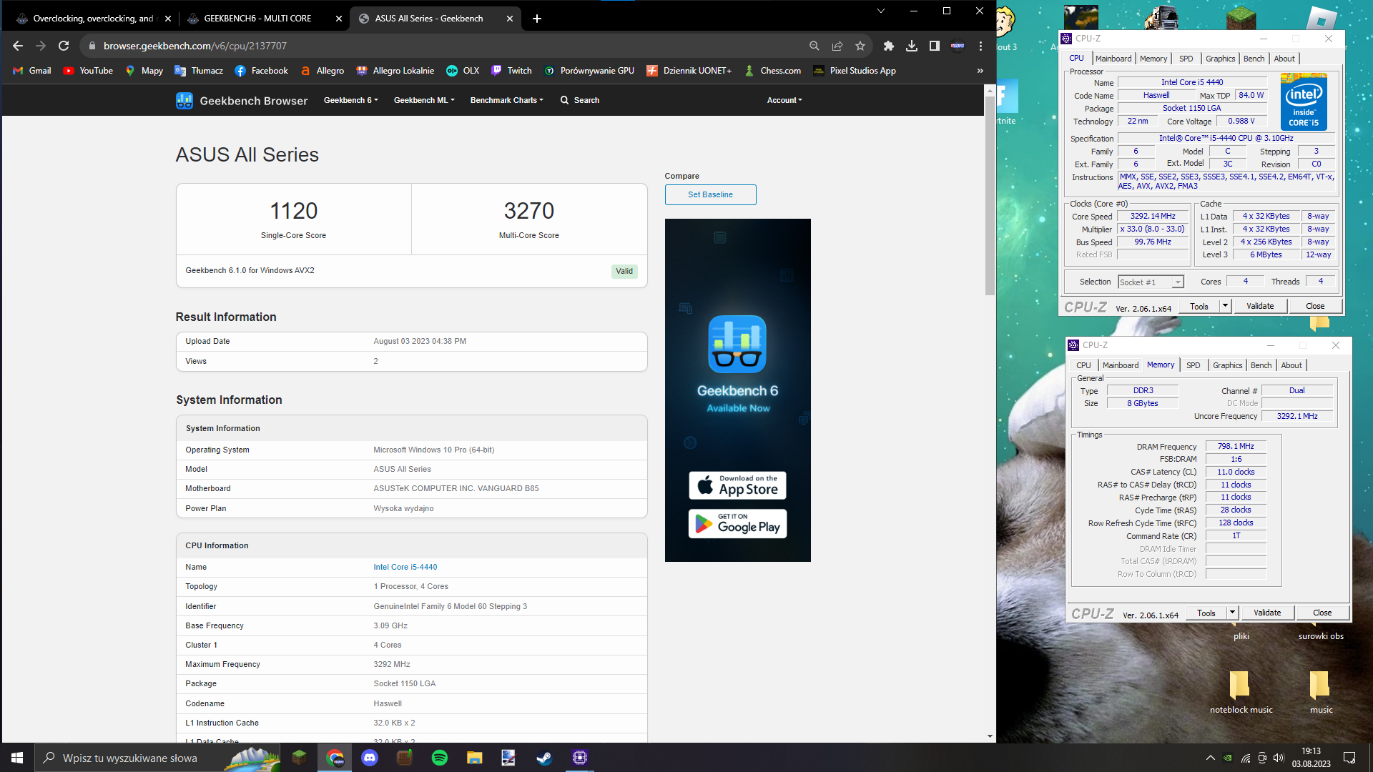The image size is (1373, 772).
Task: Open the Bench tab in the top CPU-Z window
Action: coord(1254,59)
